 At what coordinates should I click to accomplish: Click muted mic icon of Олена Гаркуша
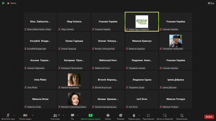point(59,49)
